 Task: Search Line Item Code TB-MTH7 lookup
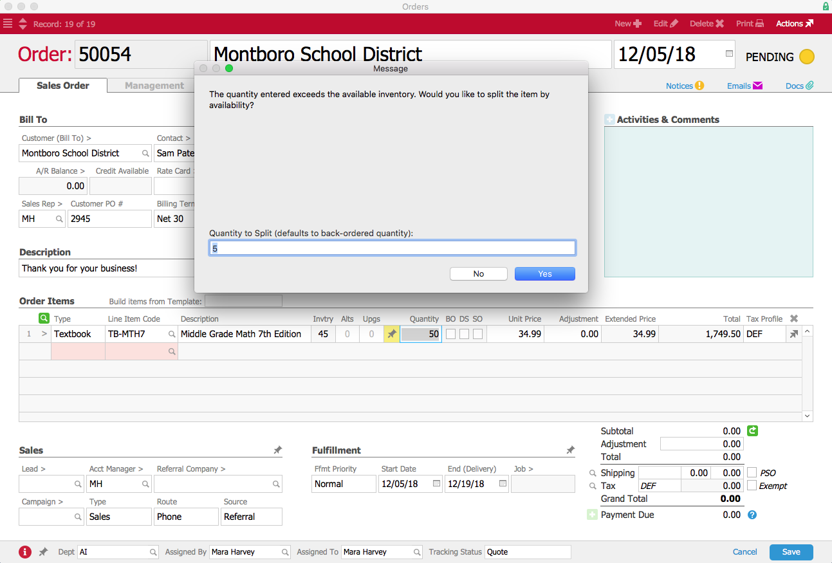(x=172, y=334)
